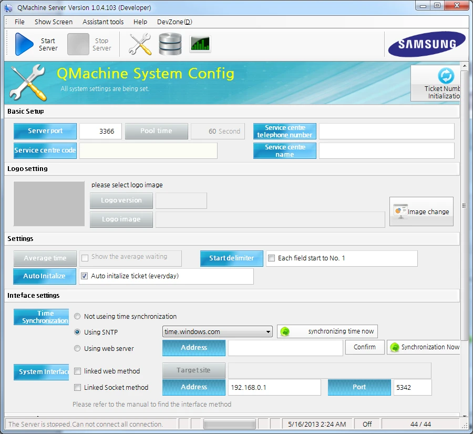Open the Help menu
473x434 pixels.
[x=140, y=22]
